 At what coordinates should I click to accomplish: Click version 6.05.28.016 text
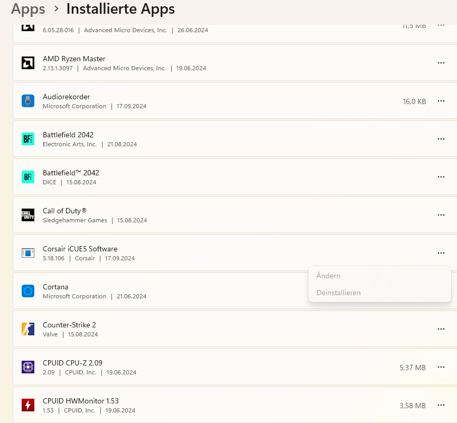(x=58, y=30)
